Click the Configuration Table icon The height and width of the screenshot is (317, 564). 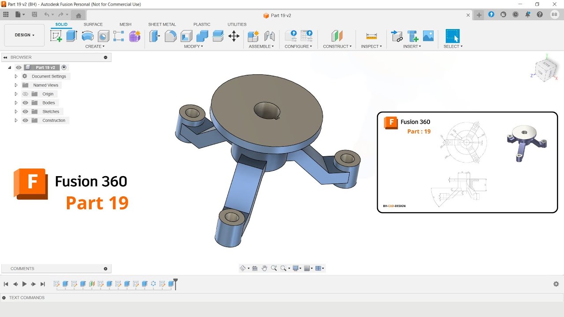306,36
